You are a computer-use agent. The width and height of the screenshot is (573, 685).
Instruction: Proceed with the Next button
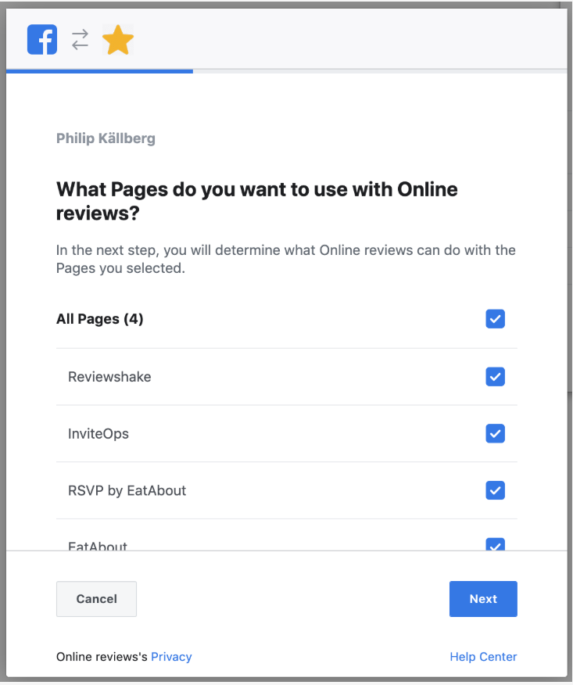[483, 599]
